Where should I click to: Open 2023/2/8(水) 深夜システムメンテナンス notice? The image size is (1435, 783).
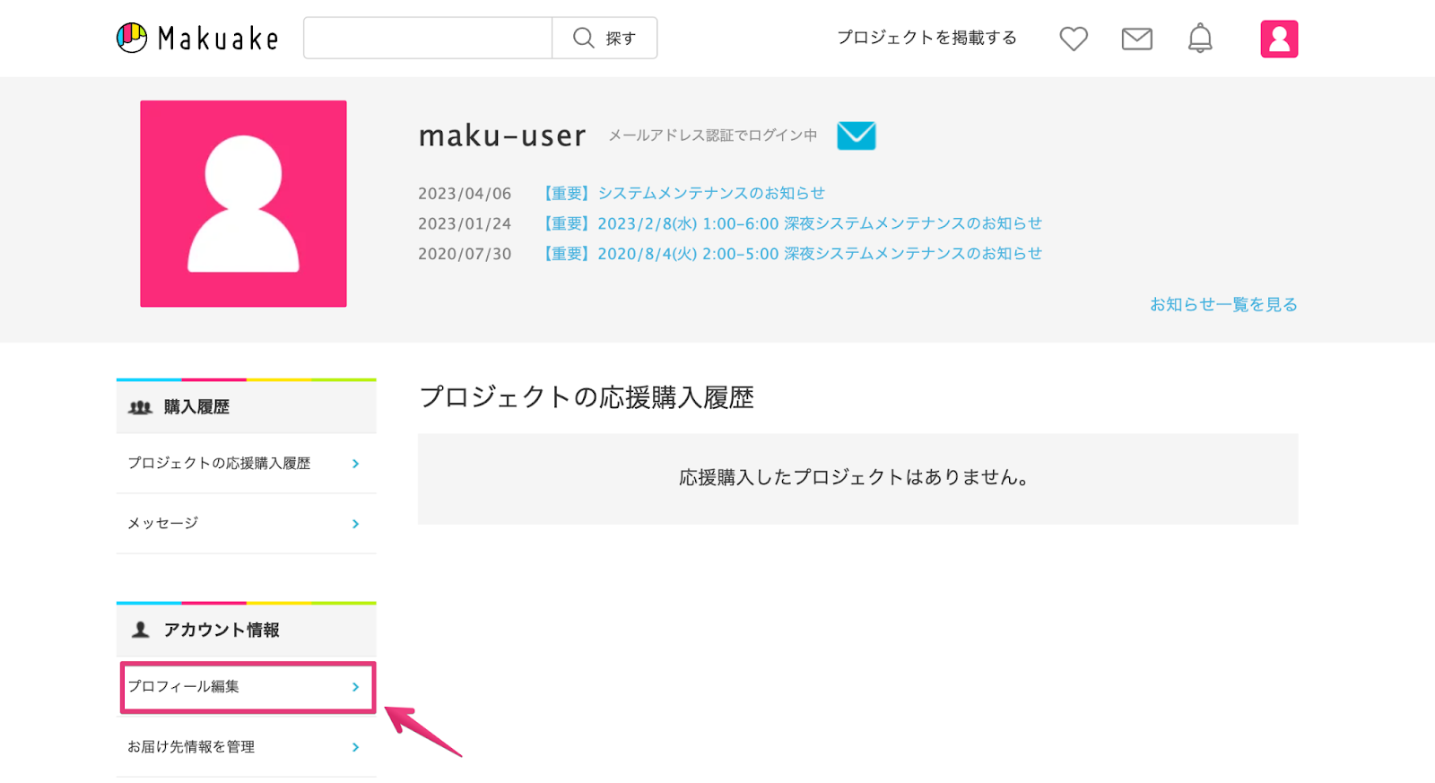[792, 223]
